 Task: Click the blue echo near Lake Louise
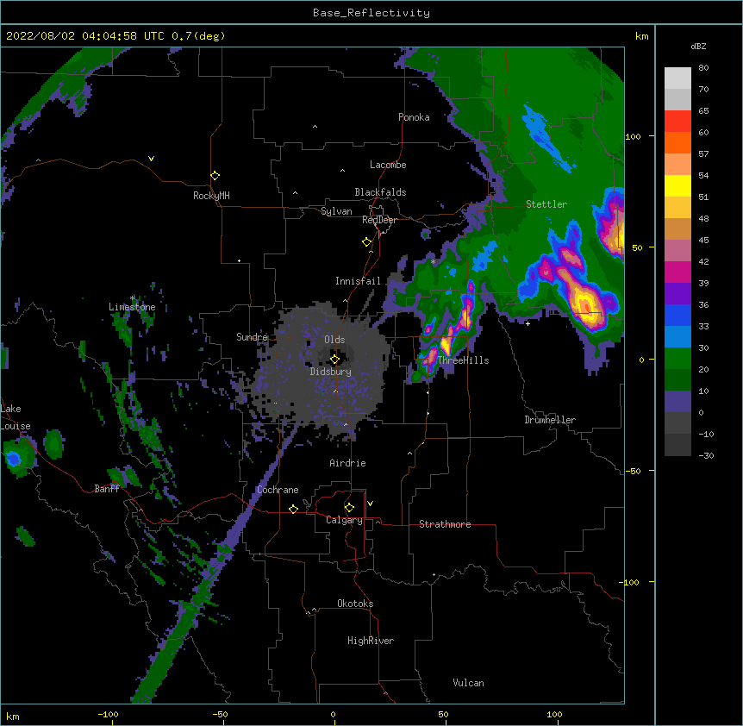(x=13, y=458)
